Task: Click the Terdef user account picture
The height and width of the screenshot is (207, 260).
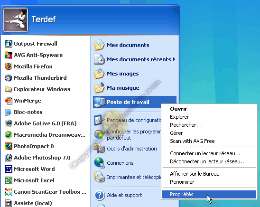Action: (16, 20)
